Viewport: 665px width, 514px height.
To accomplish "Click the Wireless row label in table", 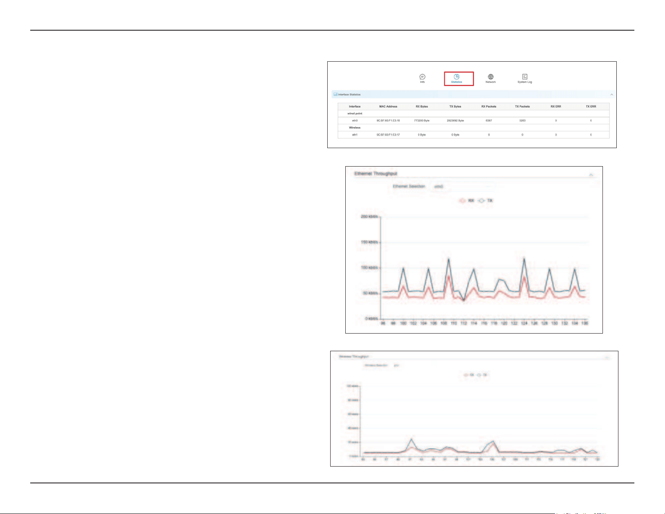I will click(355, 128).
